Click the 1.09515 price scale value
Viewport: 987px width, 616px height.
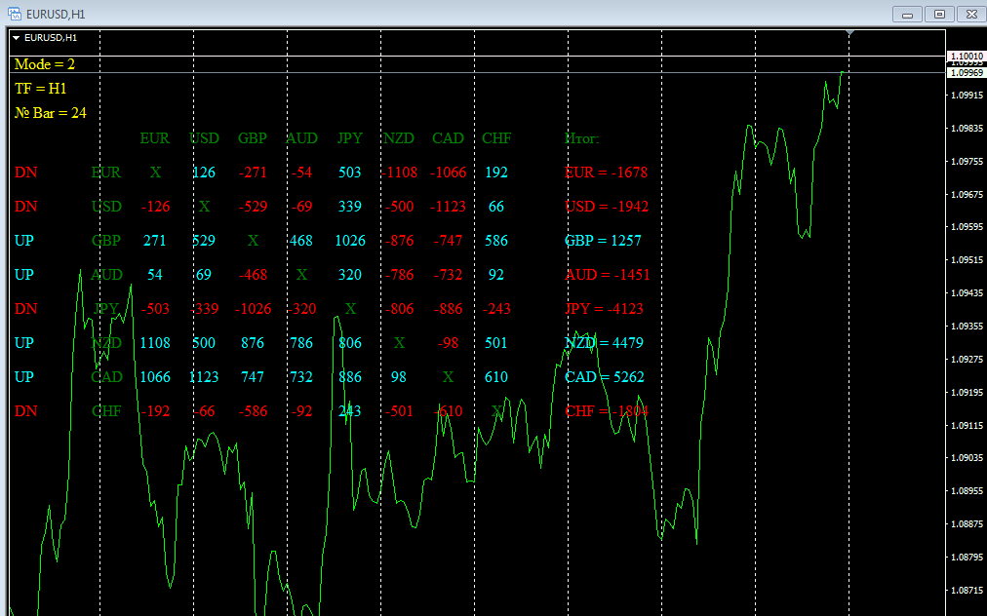click(967, 260)
